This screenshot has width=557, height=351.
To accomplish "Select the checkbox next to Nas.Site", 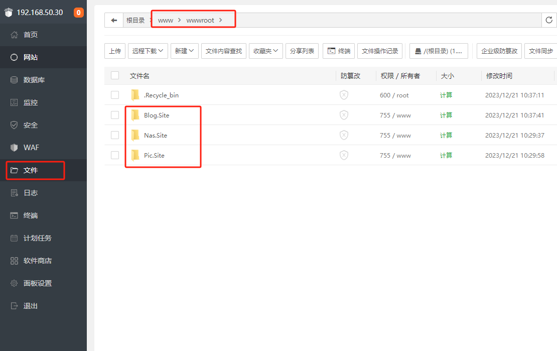I will pyautogui.click(x=115, y=135).
